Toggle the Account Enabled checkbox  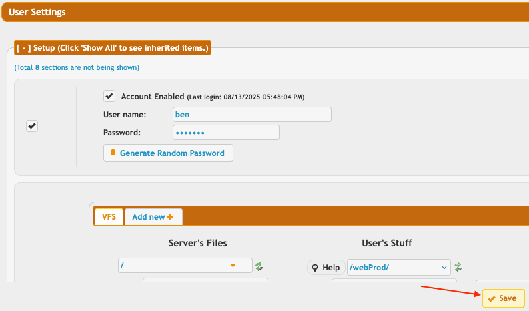[109, 96]
